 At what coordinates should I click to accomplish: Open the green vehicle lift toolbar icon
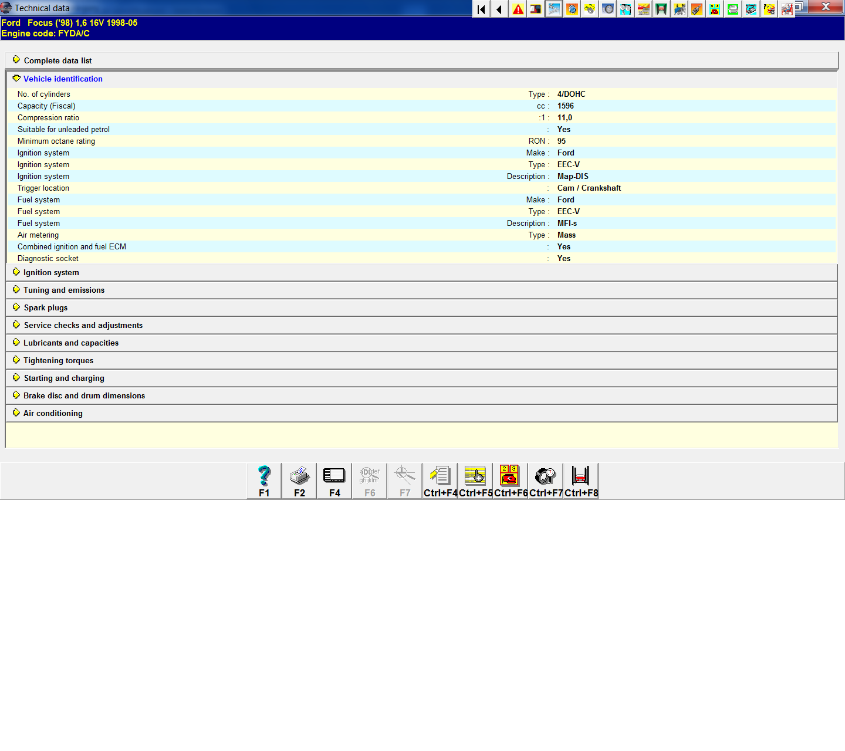(x=661, y=9)
